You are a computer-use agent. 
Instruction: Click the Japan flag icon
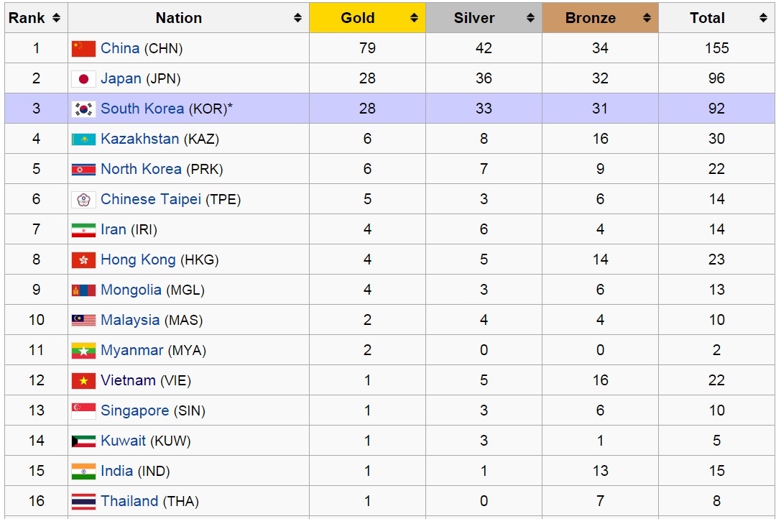coord(83,79)
